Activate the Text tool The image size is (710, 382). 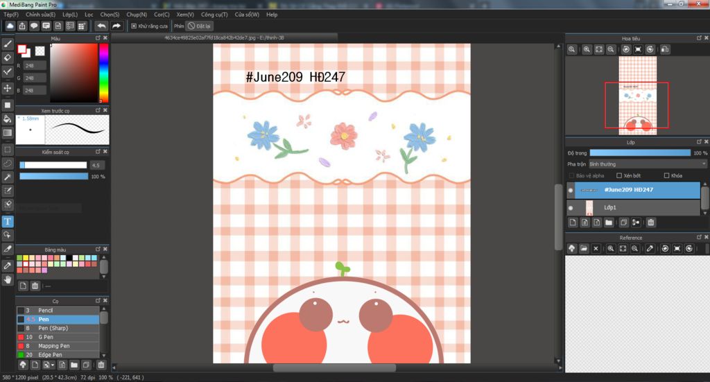7,221
